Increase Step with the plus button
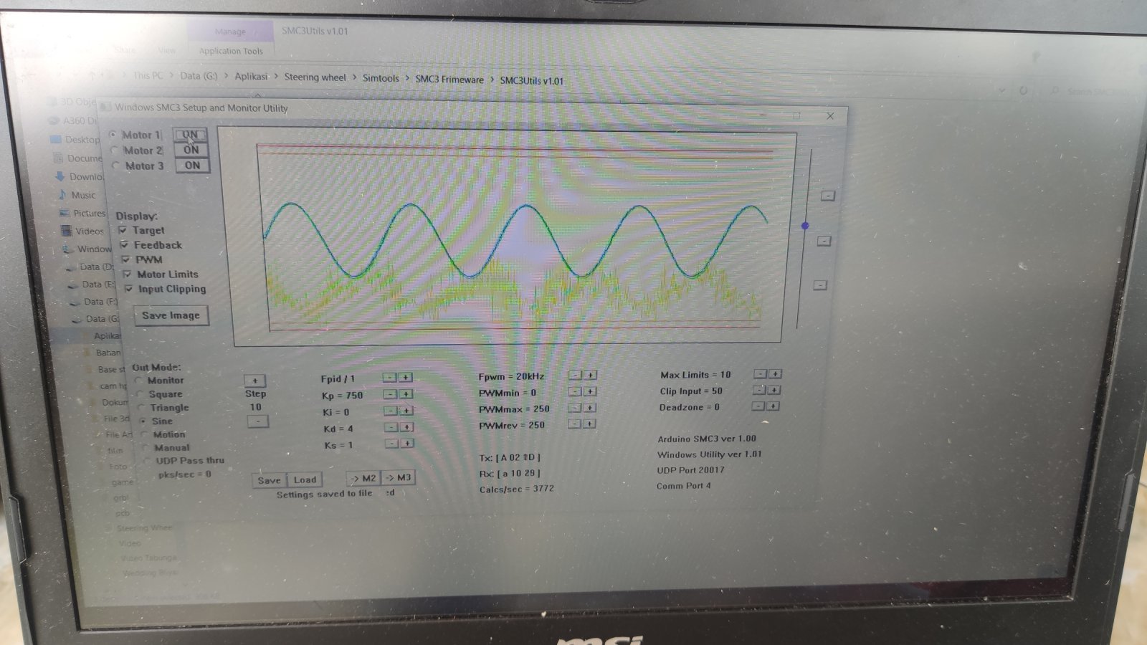This screenshot has width=1147, height=645. pos(254,381)
